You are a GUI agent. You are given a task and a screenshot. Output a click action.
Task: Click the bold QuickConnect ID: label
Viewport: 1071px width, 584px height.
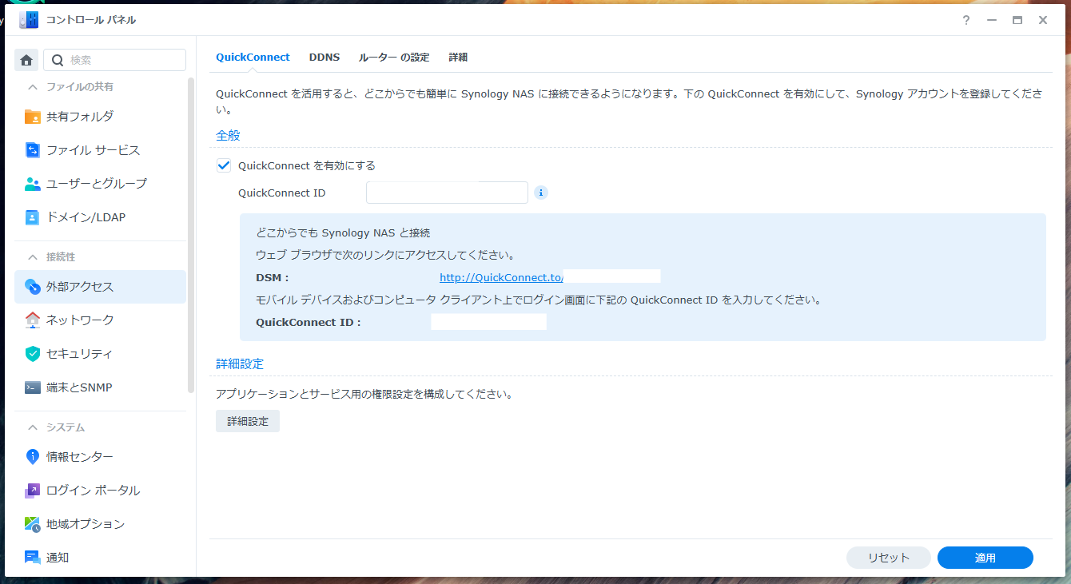(309, 322)
